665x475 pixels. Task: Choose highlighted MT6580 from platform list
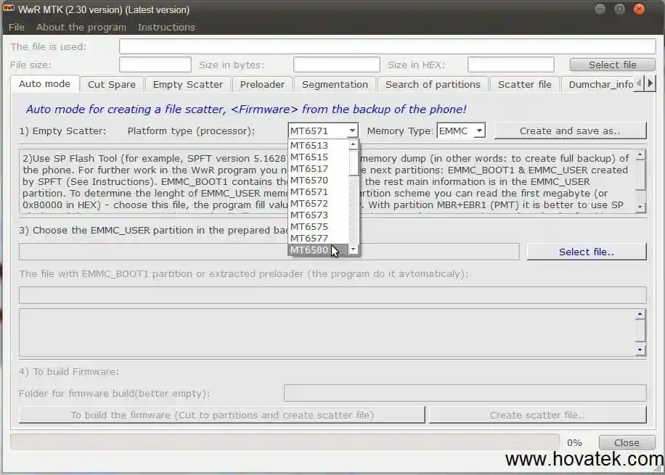point(319,250)
